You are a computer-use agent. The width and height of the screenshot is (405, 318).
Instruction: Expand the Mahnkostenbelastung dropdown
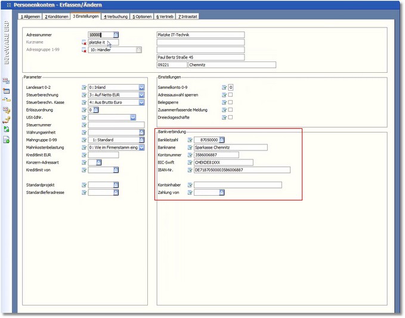[141, 147]
